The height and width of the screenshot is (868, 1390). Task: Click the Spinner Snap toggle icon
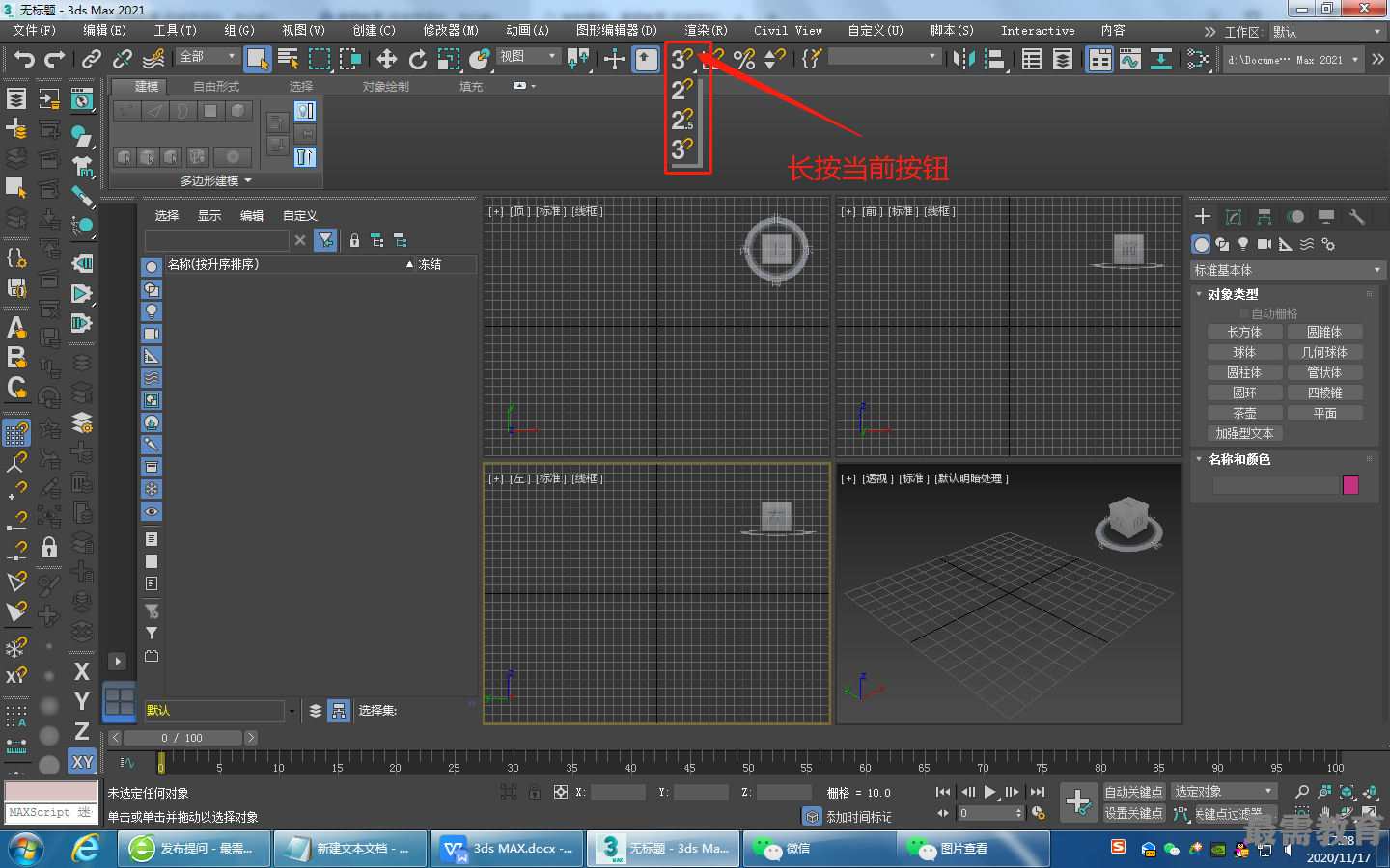tap(774, 59)
